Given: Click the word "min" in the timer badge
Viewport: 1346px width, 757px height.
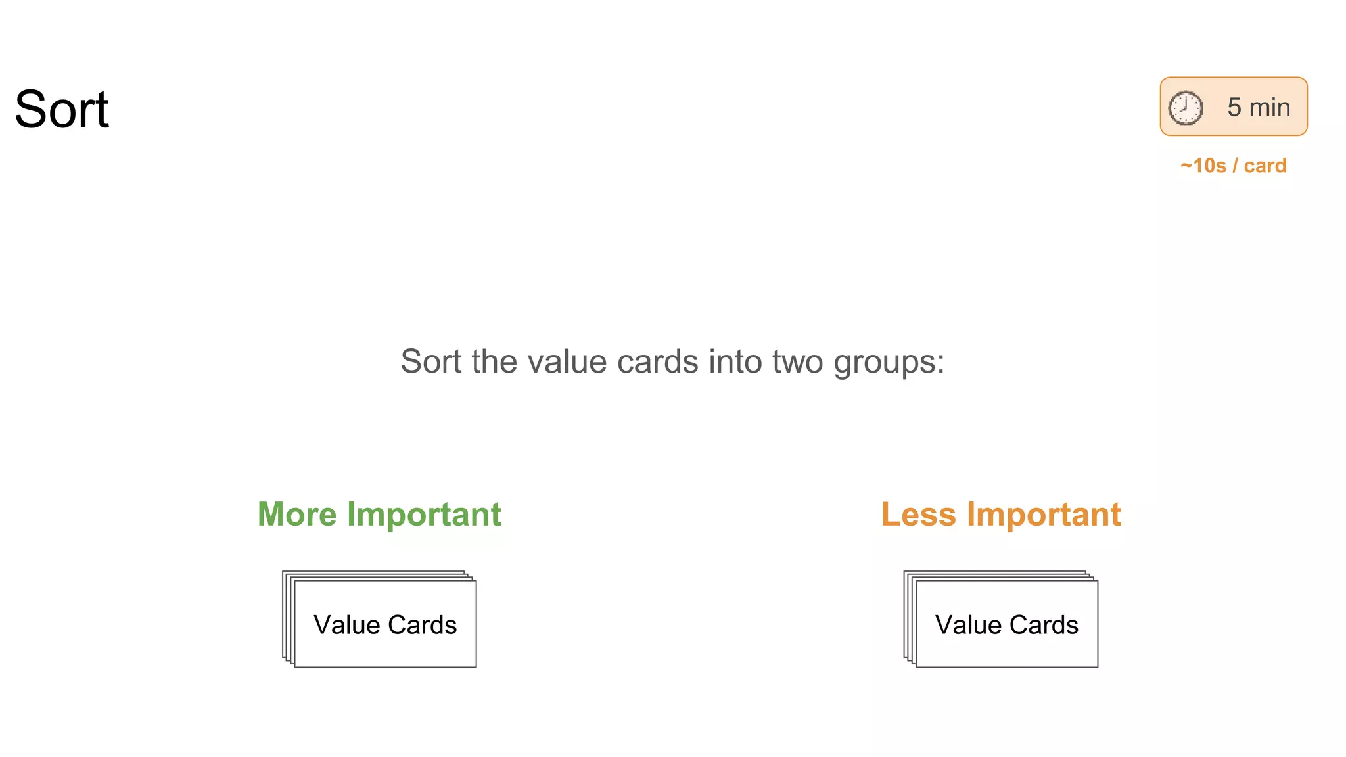Looking at the screenshot, I should click(1270, 107).
